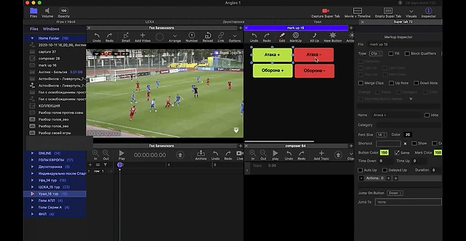Click Archive in the timeline toolbar
Screen dimensions: 466x241
pos(201,155)
